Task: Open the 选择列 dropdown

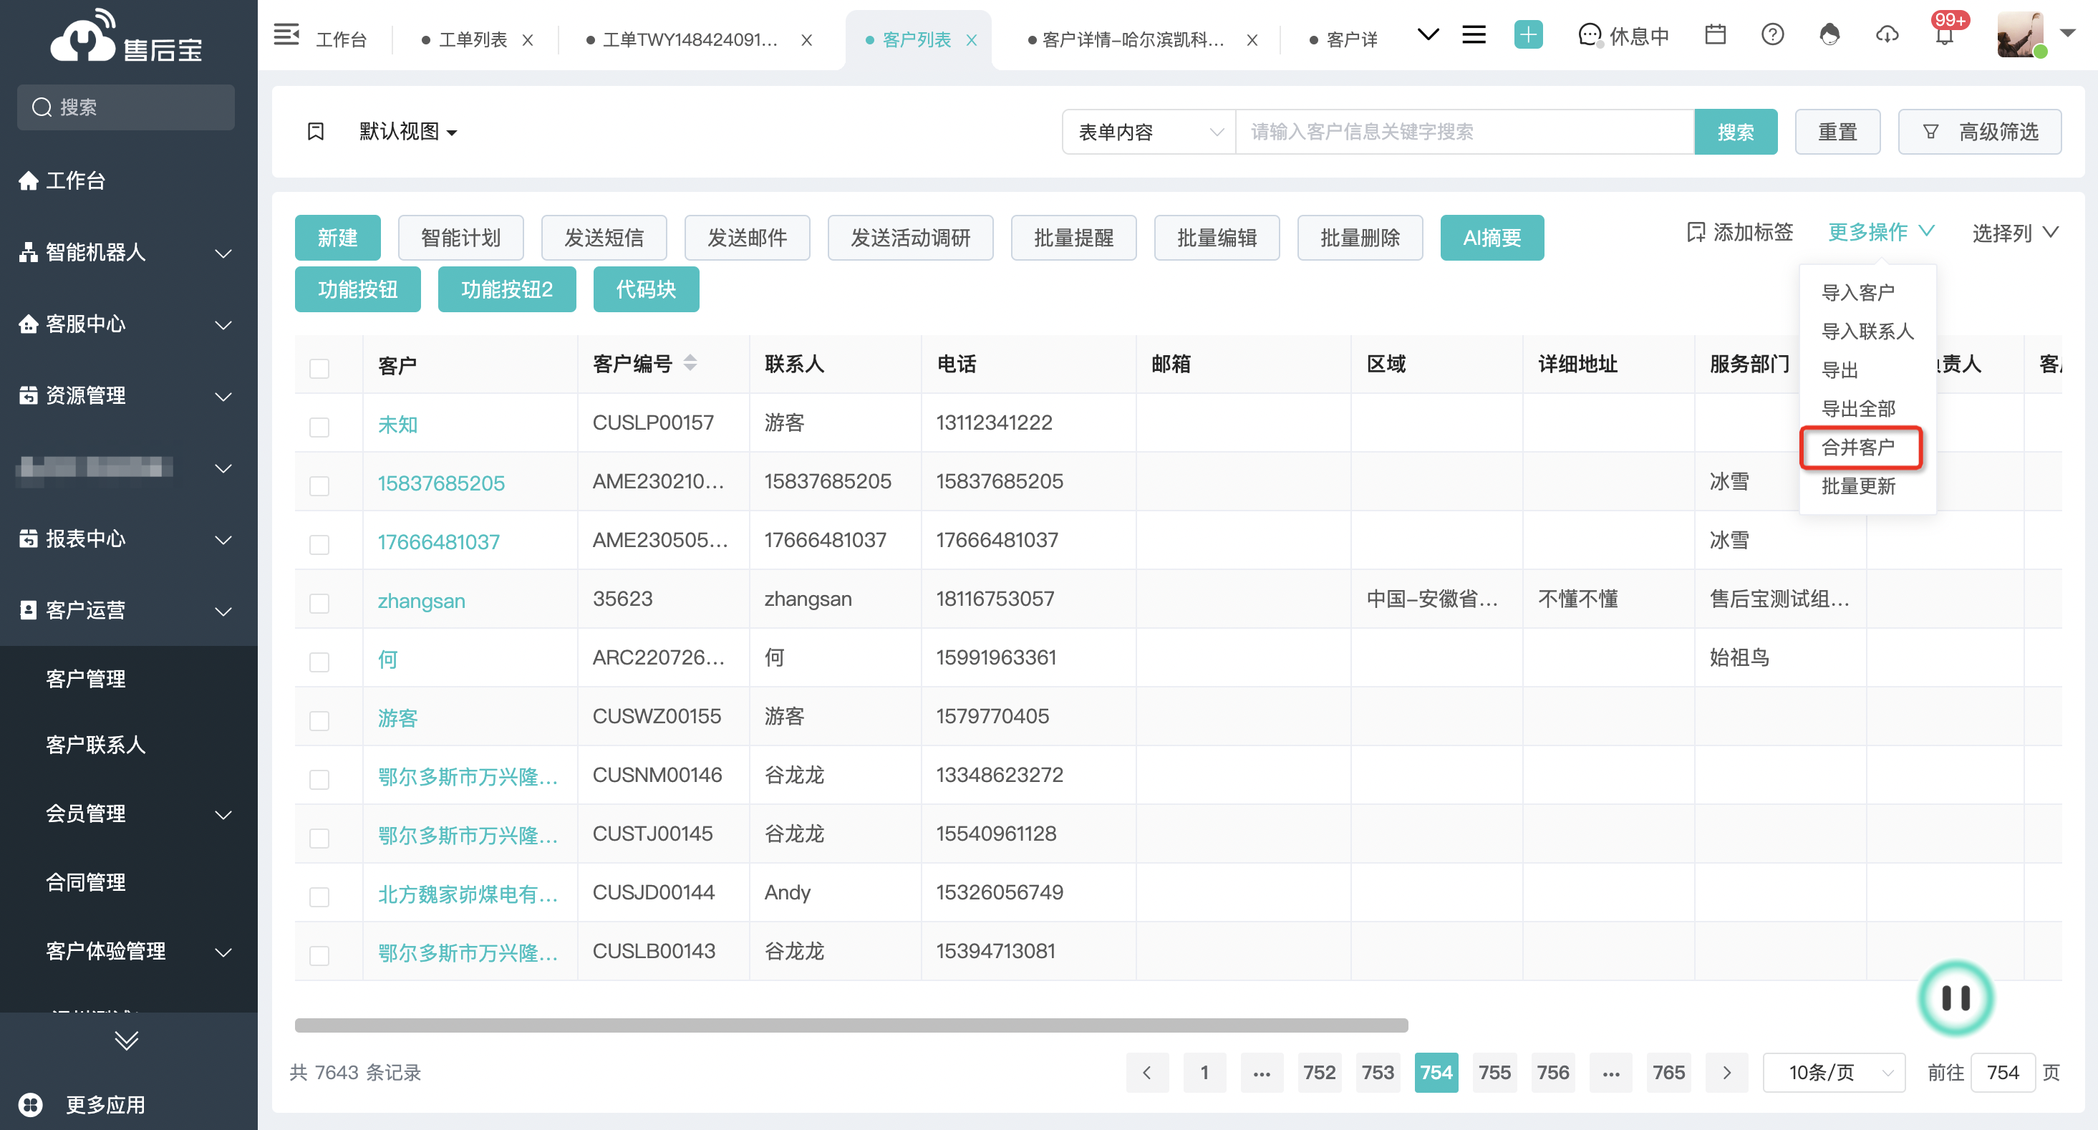Action: [x=2015, y=233]
